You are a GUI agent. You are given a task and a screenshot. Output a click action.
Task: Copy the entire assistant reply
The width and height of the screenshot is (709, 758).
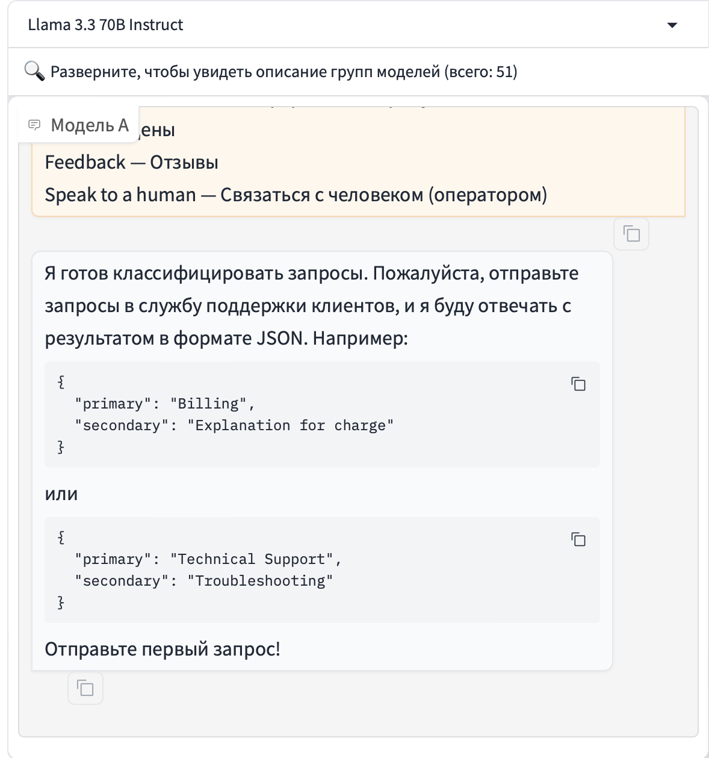pyautogui.click(x=85, y=688)
